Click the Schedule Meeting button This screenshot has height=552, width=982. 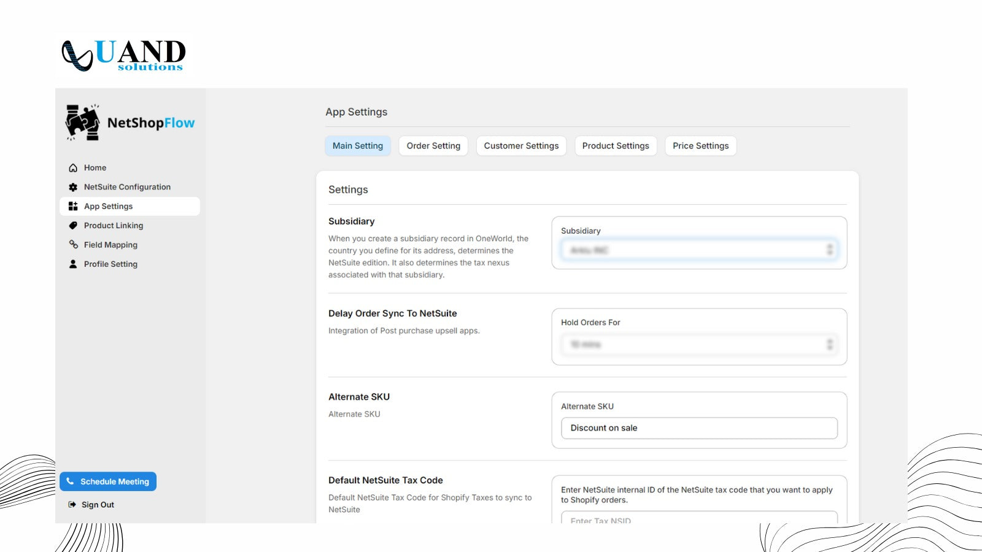point(108,481)
